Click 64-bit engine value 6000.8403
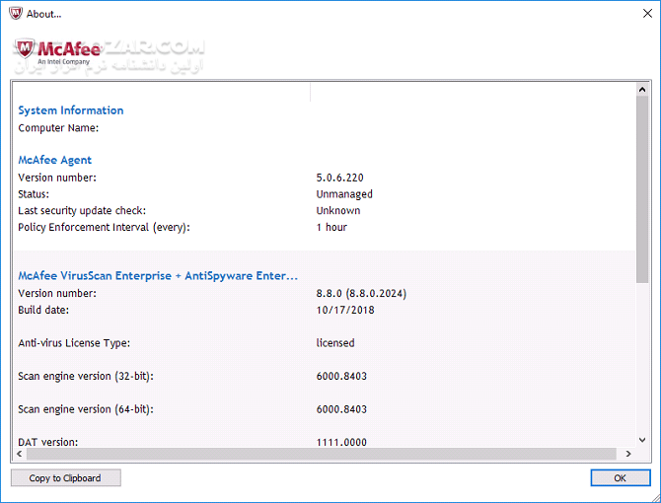 tap(341, 409)
